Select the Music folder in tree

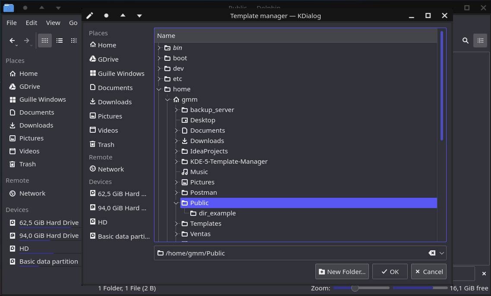click(x=195, y=172)
